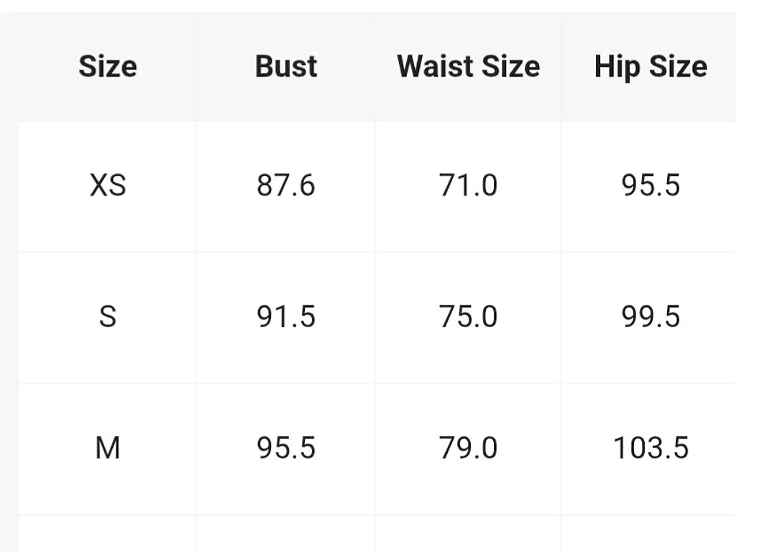The image size is (767, 552).
Task: Click the XS size row label
Action: [108, 185]
